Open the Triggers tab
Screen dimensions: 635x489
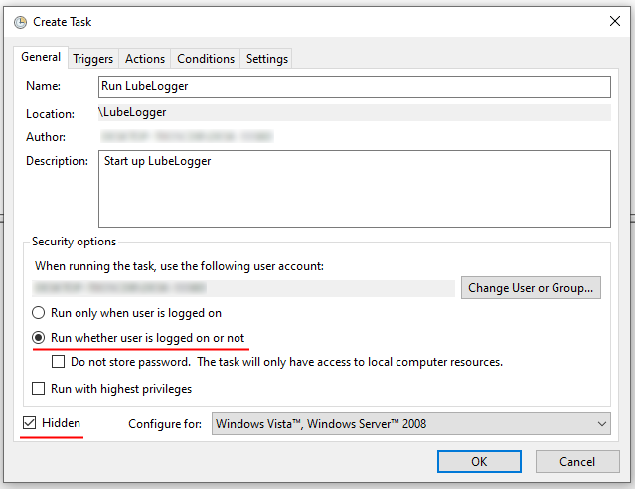(x=93, y=59)
